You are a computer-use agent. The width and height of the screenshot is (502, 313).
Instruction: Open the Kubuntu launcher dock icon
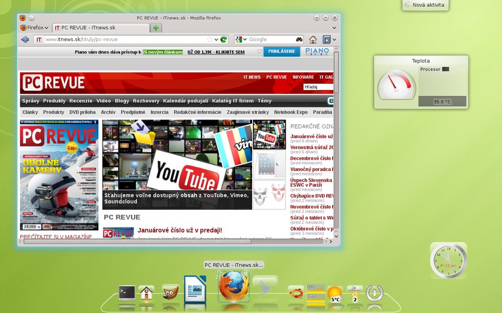coord(296,292)
